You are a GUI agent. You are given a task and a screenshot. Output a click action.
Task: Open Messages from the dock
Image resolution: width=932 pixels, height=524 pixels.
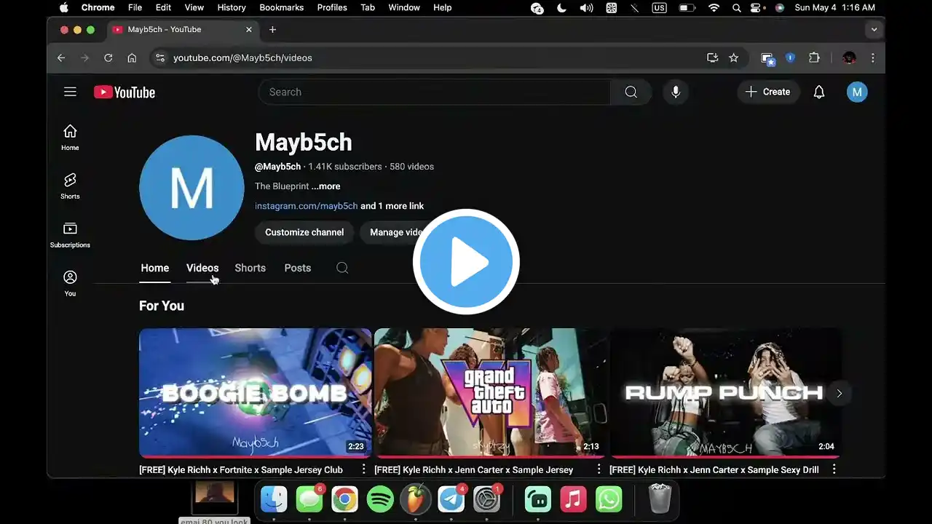point(309,499)
